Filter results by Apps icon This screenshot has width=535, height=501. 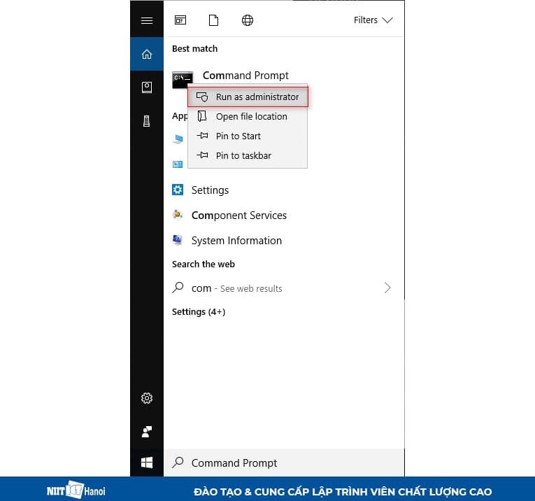pyautogui.click(x=180, y=20)
